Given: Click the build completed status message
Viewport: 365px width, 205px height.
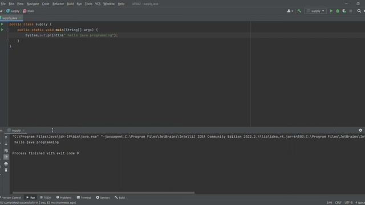Looking at the screenshot, I should pos(38,203).
